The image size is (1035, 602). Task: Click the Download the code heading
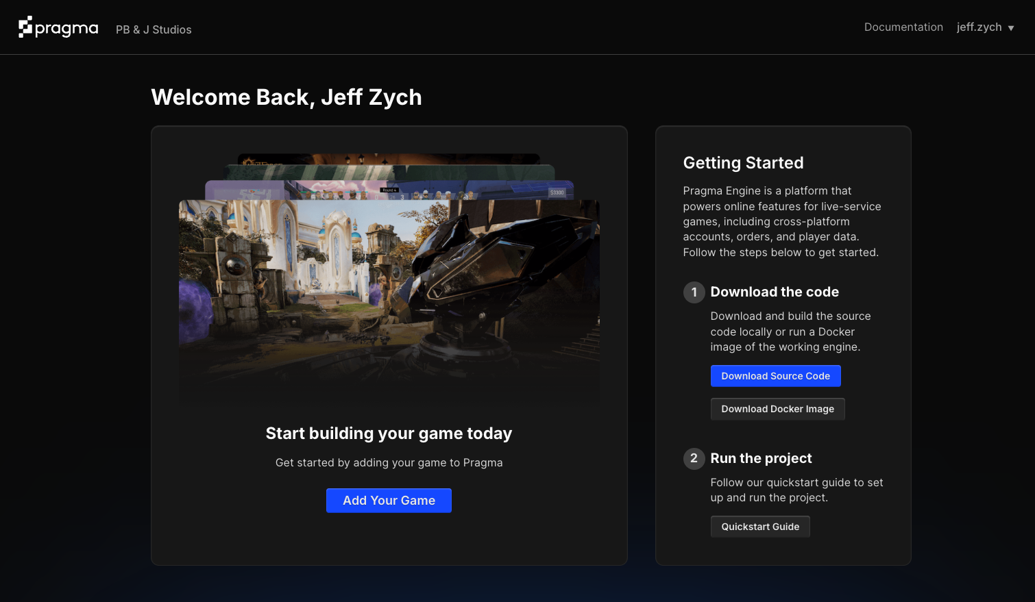pyautogui.click(x=775, y=292)
